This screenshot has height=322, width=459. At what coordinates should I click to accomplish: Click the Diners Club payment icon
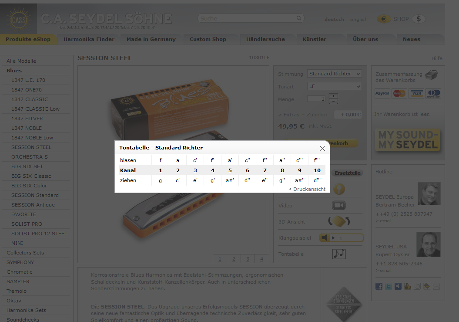point(433,94)
